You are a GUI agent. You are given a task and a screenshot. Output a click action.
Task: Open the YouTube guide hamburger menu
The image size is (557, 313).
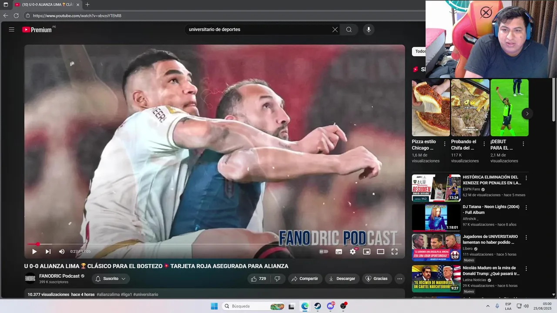click(x=12, y=30)
